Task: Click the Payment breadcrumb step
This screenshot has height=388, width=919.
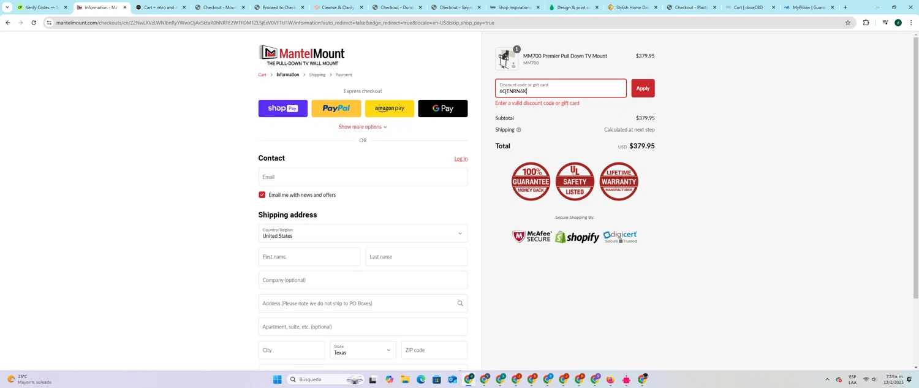Action: pos(344,75)
